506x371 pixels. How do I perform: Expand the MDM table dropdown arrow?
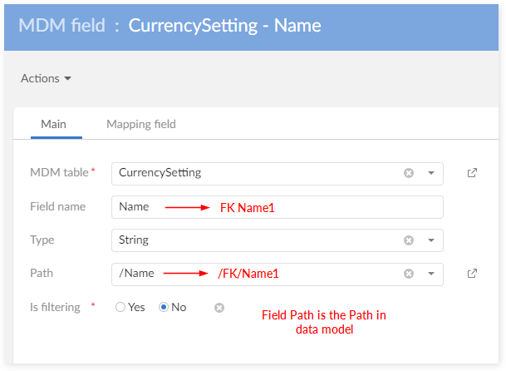pyautogui.click(x=431, y=173)
